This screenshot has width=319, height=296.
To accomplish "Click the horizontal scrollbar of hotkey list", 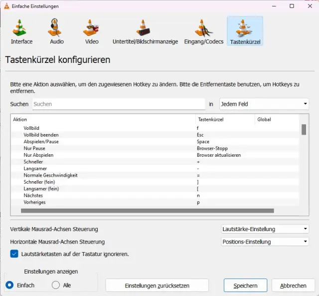I will coord(147,211).
